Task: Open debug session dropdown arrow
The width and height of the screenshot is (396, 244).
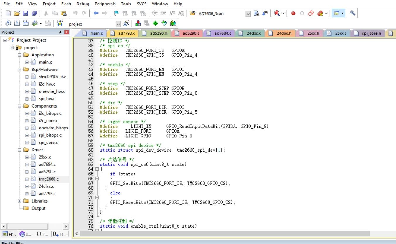Action: [x=283, y=13]
